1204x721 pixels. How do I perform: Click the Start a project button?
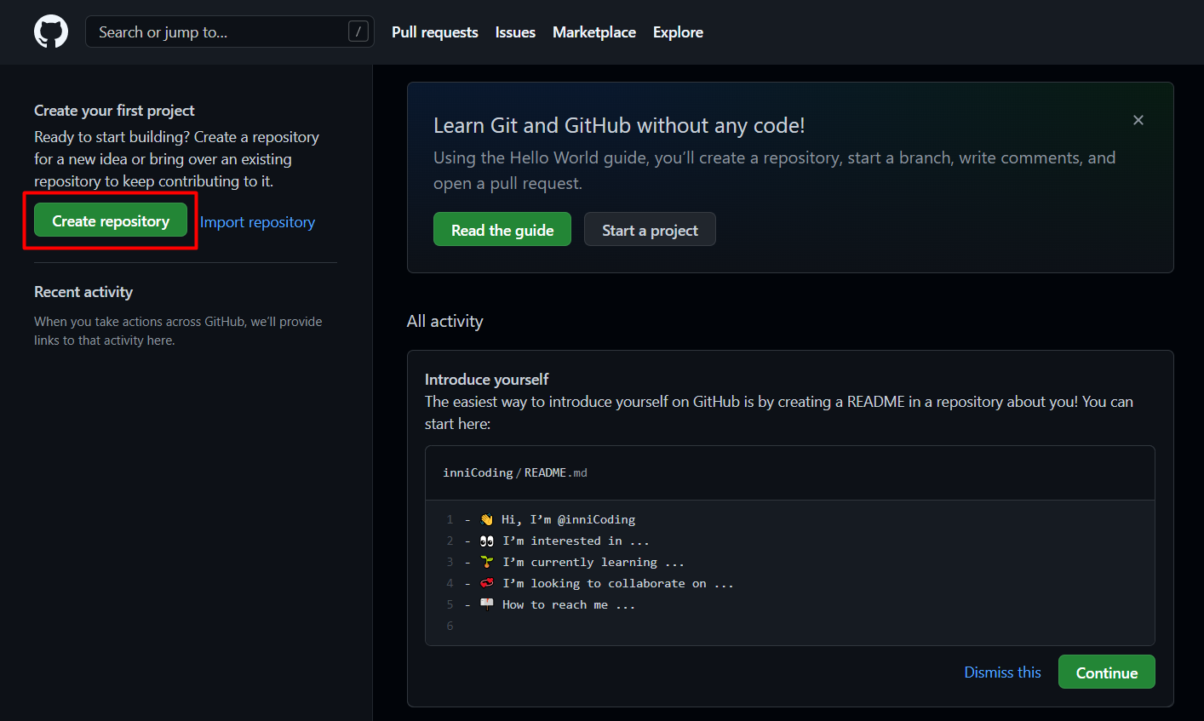(650, 230)
